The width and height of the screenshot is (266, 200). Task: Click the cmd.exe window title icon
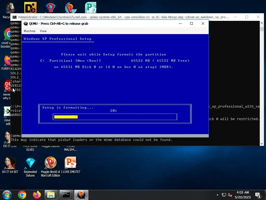point(15,17)
